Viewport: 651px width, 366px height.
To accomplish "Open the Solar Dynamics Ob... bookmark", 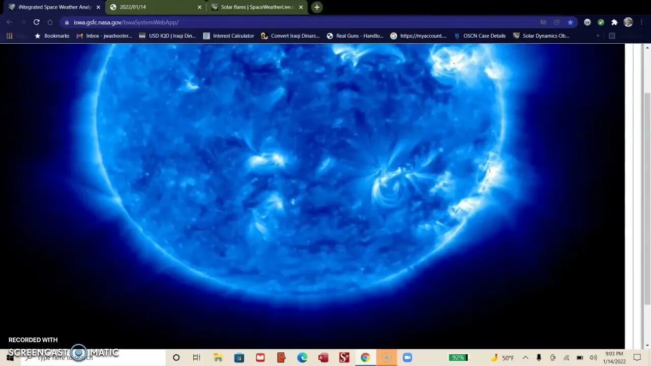I will pos(541,36).
